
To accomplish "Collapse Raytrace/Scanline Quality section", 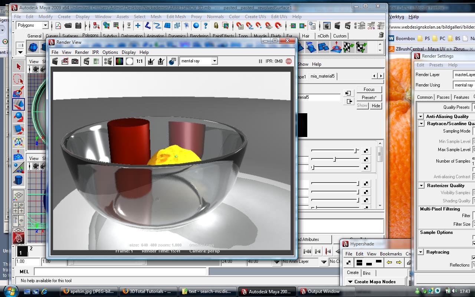I will click(x=421, y=124).
